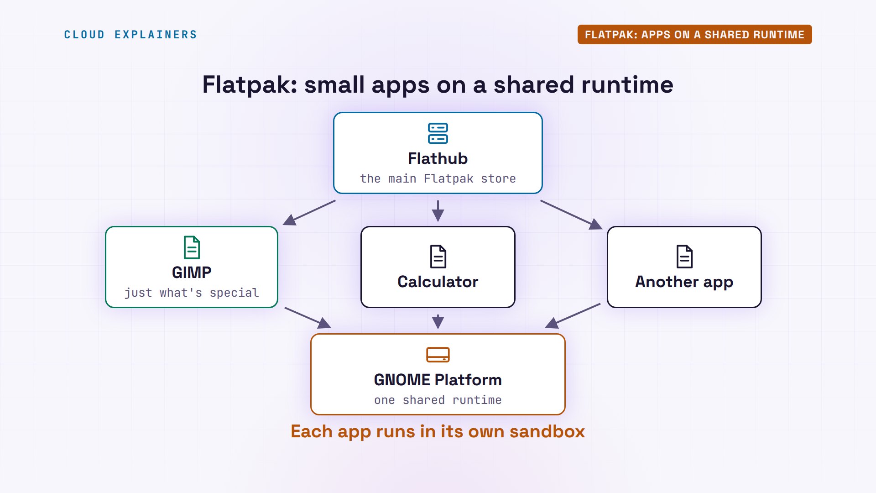Select the Another app label

click(684, 282)
